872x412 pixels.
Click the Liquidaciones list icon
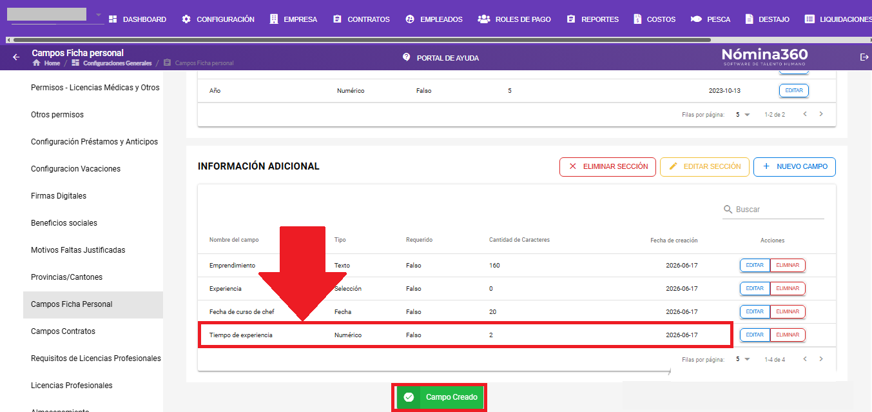[810, 19]
